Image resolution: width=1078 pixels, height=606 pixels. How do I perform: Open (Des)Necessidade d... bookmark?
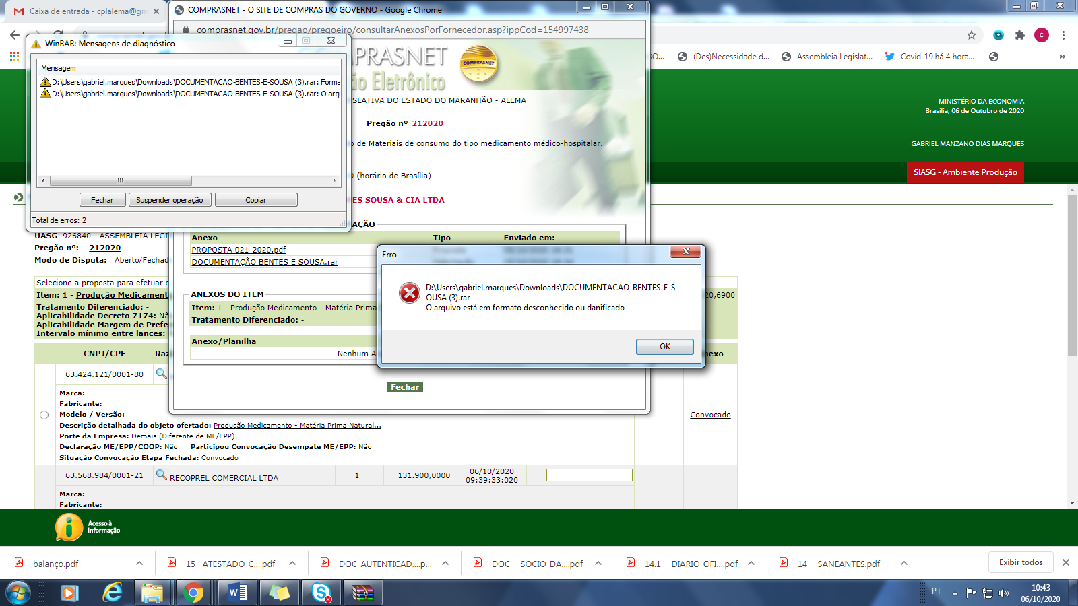[724, 57]
